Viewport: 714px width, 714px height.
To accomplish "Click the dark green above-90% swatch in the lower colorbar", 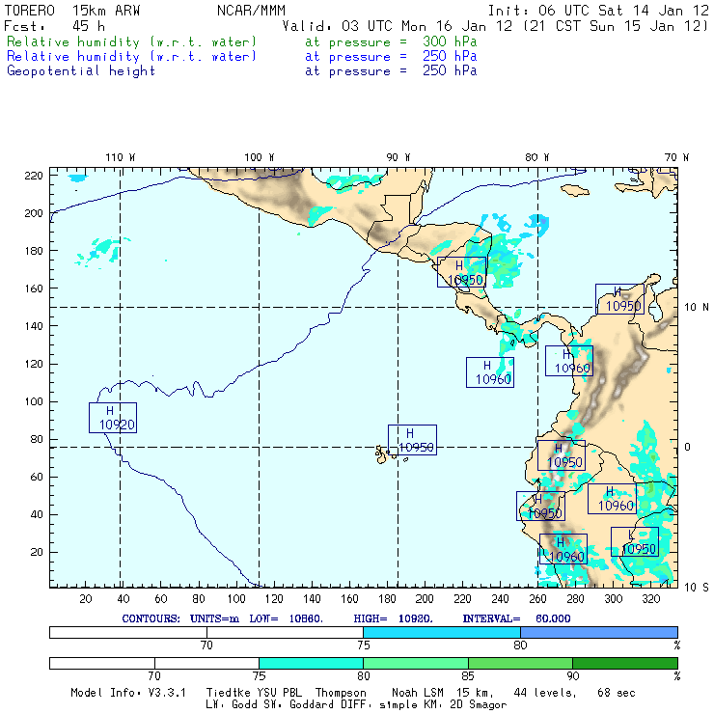I will pos(625,663).
